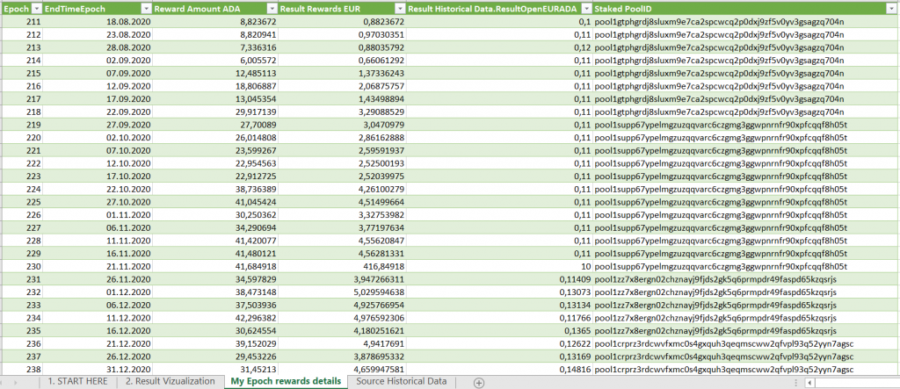The image size is (900, 389).
Task: Select the epoch cell 211
Action: pyautogui.click(x=21, y=22)
